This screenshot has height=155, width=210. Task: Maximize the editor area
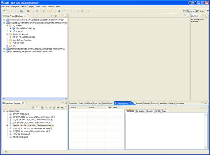(x=188, y=16)
